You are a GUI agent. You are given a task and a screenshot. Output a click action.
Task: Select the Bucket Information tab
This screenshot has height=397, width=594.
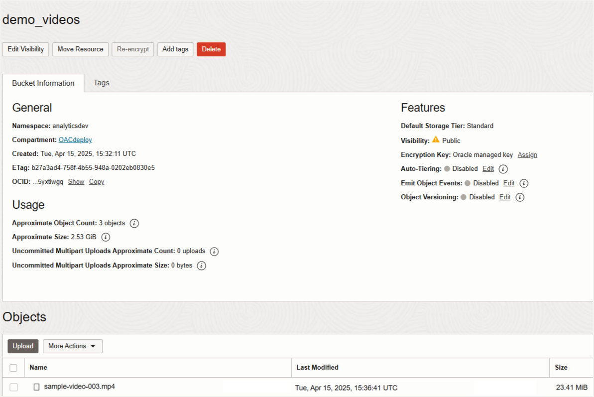click(x=43, y=83)
